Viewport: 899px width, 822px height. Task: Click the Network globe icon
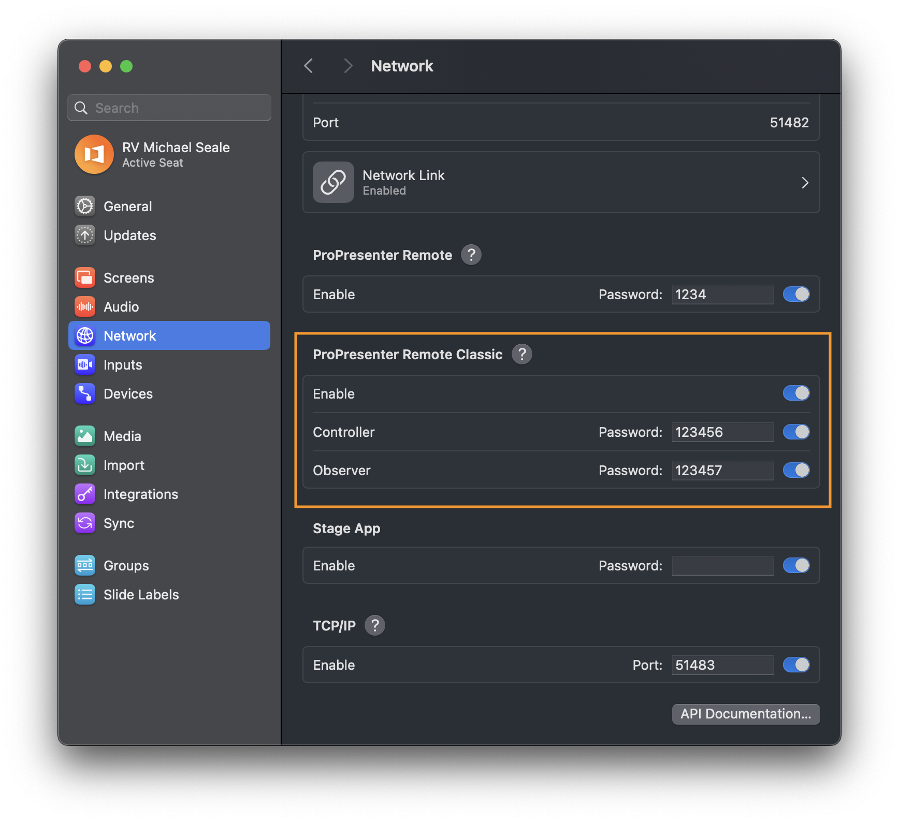pos(85,335)
